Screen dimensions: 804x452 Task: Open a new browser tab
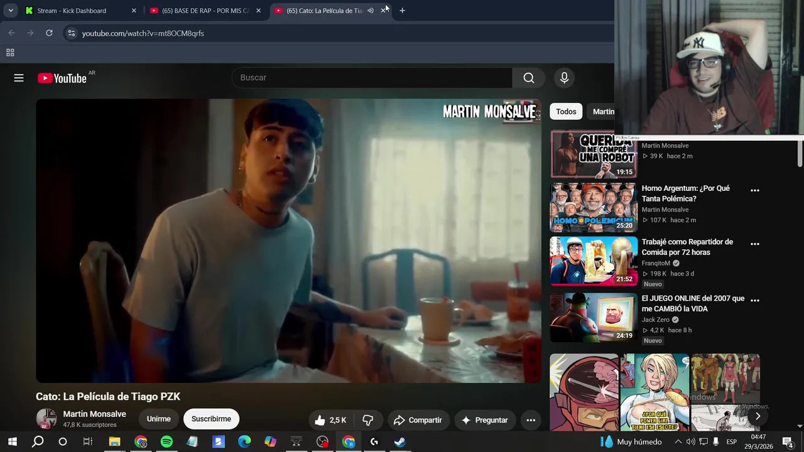pos(402,11)
